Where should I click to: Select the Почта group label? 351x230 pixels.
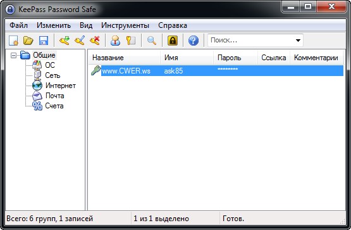tap(54, 96)
